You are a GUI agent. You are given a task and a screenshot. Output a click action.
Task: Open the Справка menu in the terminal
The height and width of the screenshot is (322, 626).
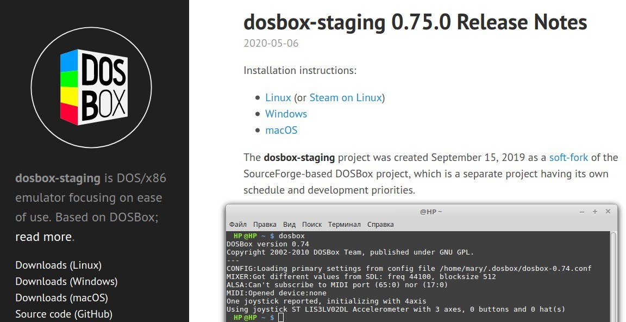(380, 225)
